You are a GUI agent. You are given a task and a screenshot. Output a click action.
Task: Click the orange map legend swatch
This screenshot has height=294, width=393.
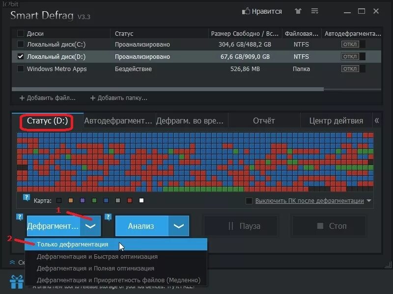point(71,200)
